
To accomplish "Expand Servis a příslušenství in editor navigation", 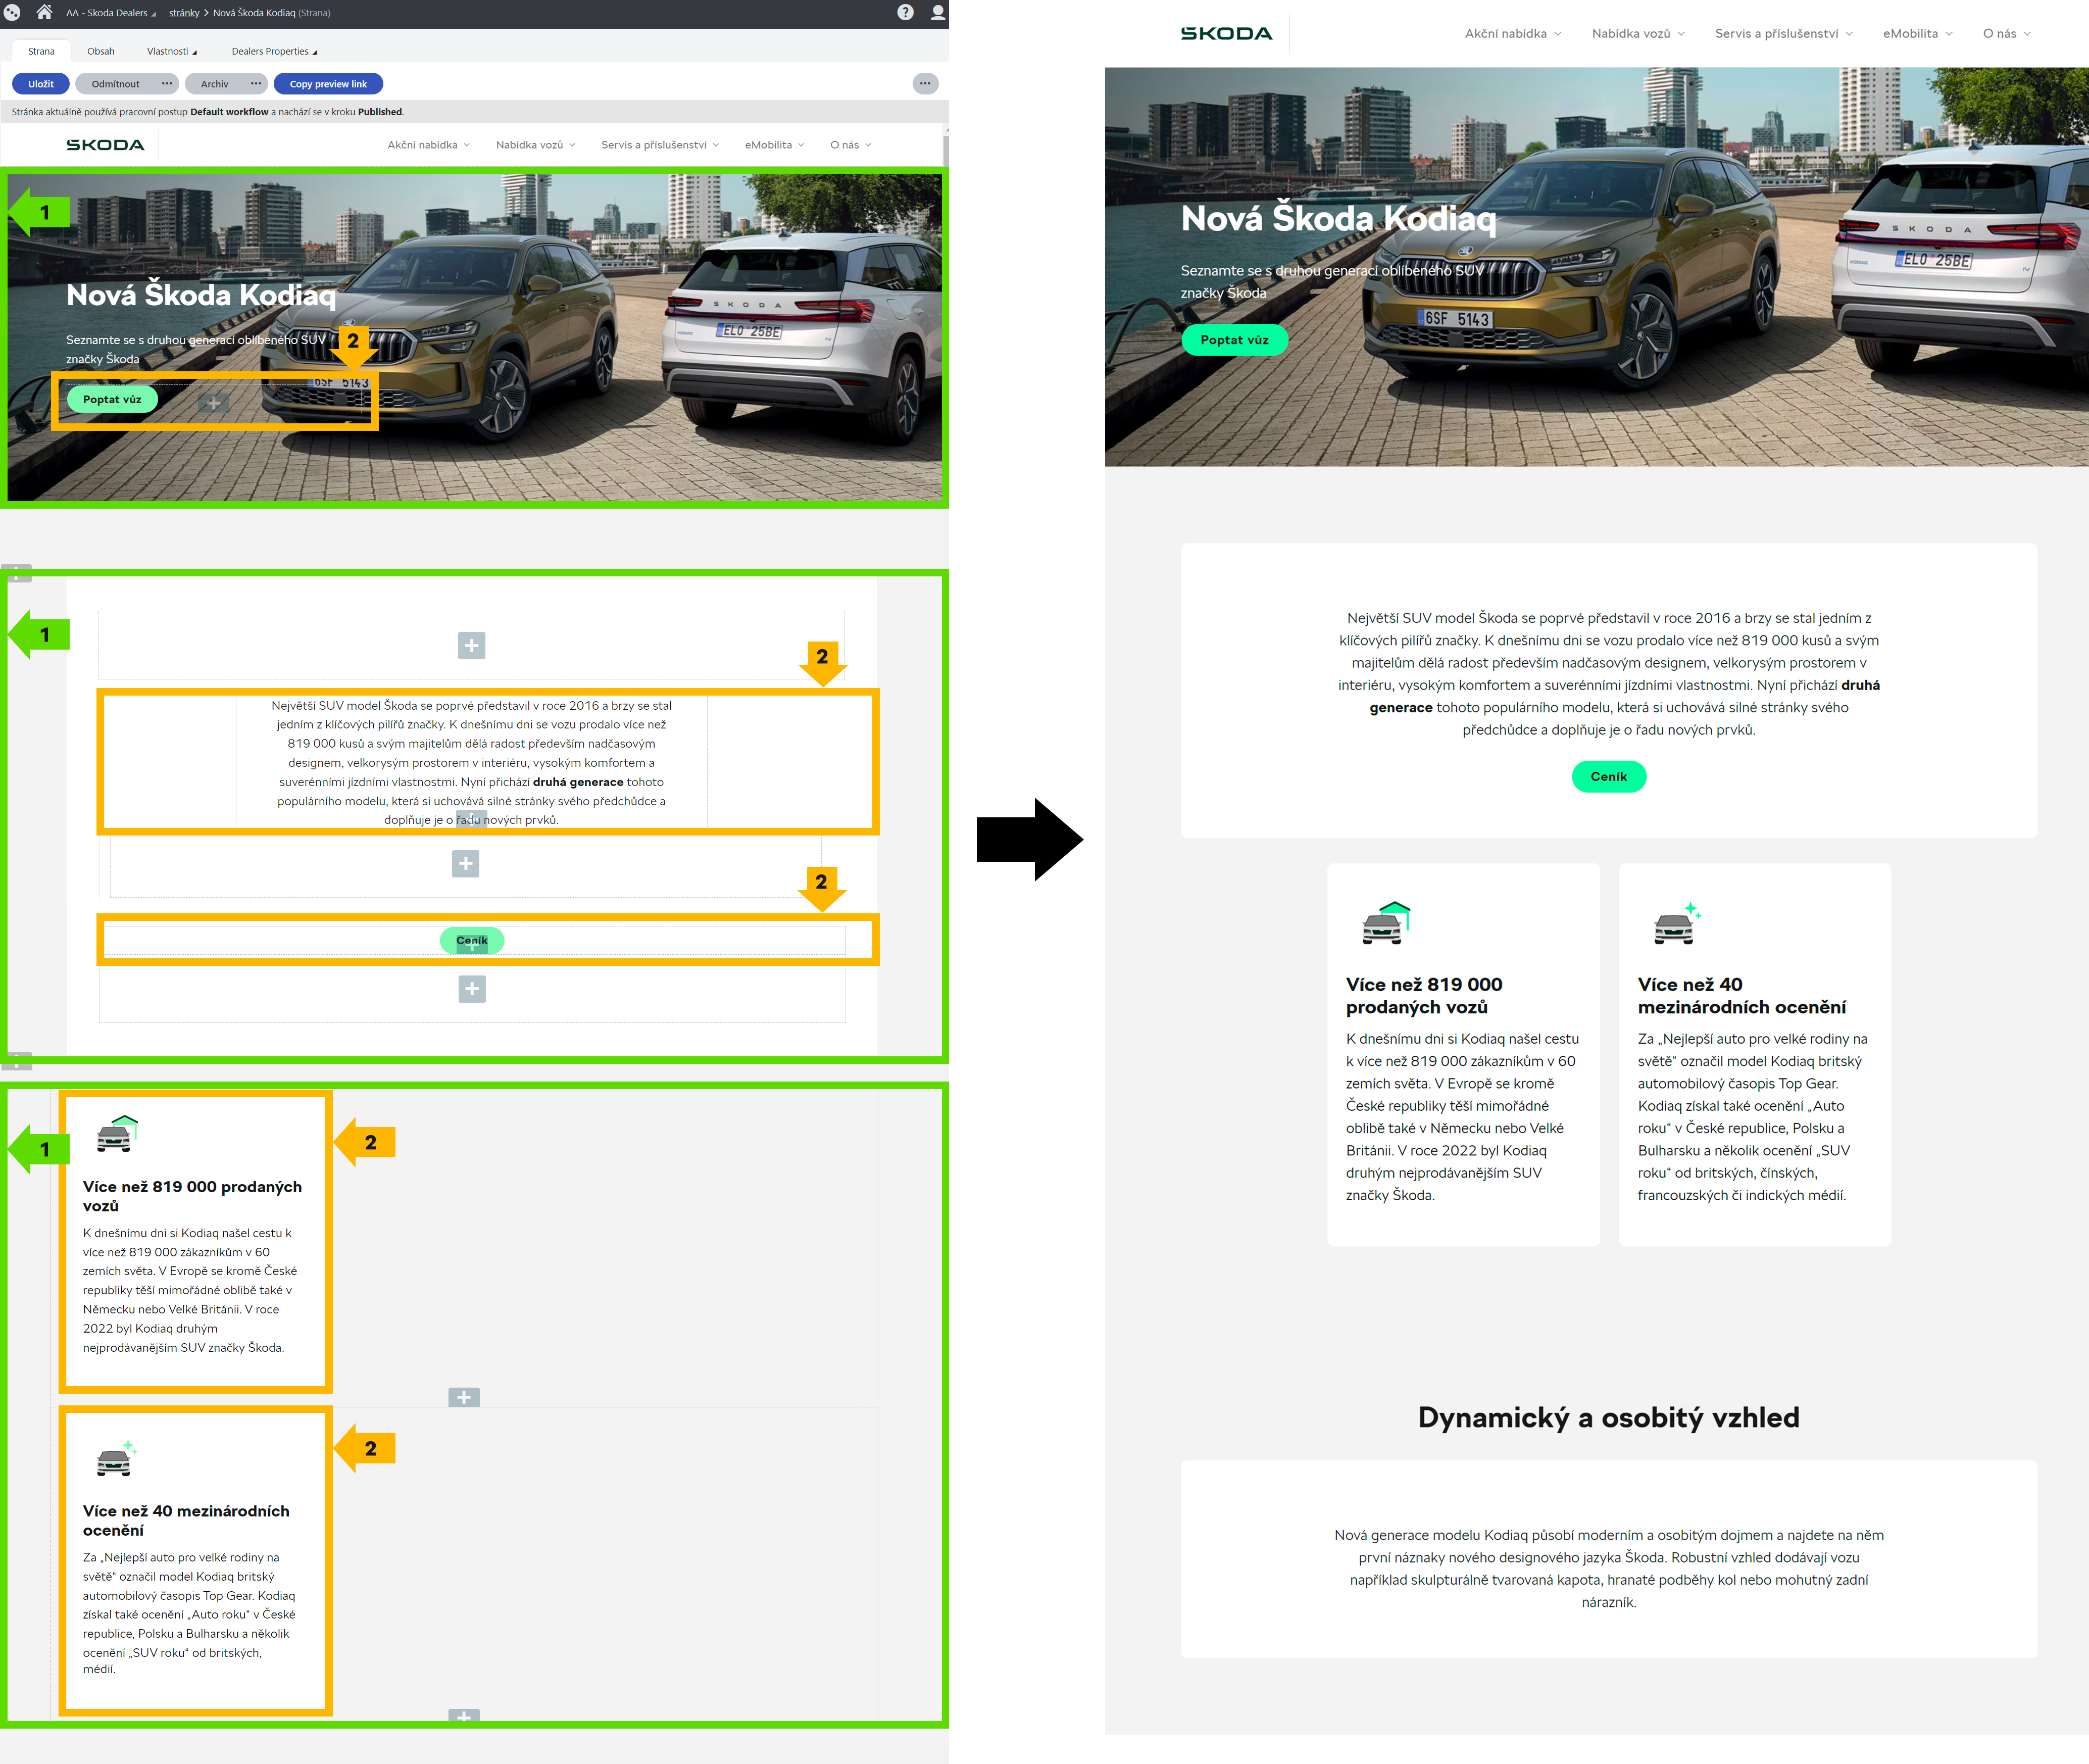I will [660, 145].
